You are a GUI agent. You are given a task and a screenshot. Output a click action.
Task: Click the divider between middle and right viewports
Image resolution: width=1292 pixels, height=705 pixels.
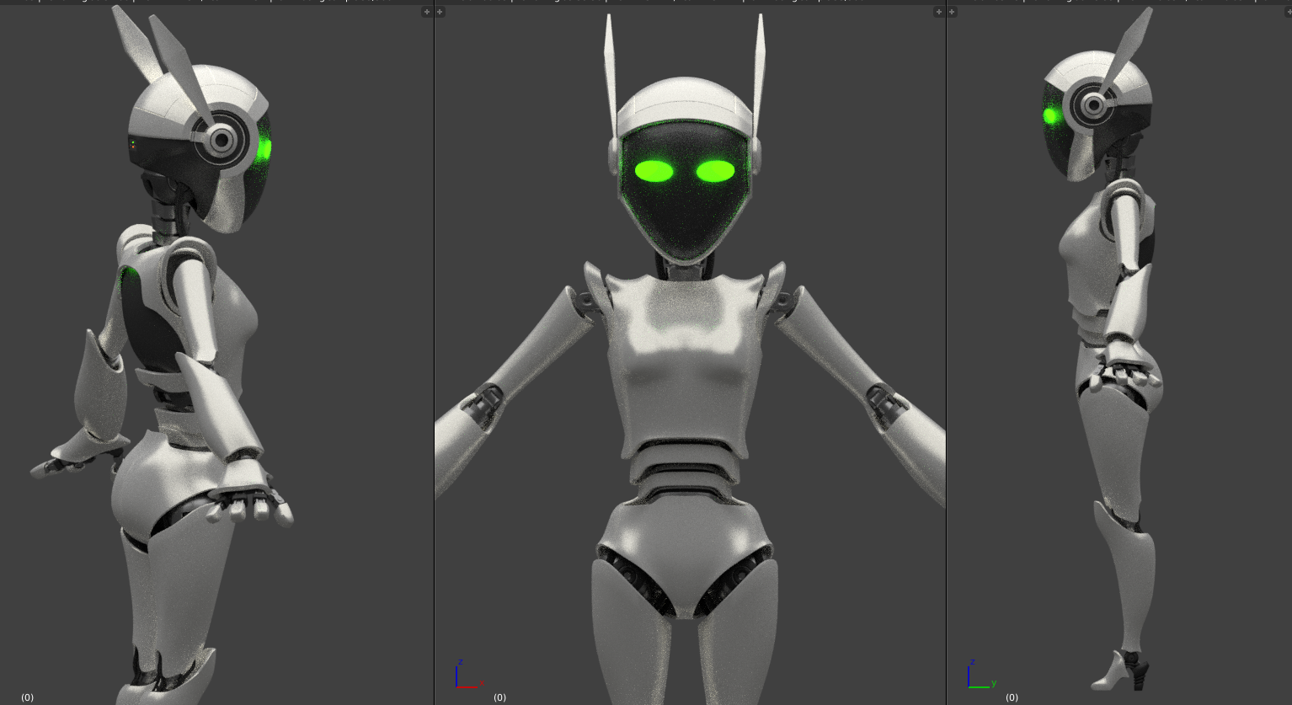[x=947, y=354]
